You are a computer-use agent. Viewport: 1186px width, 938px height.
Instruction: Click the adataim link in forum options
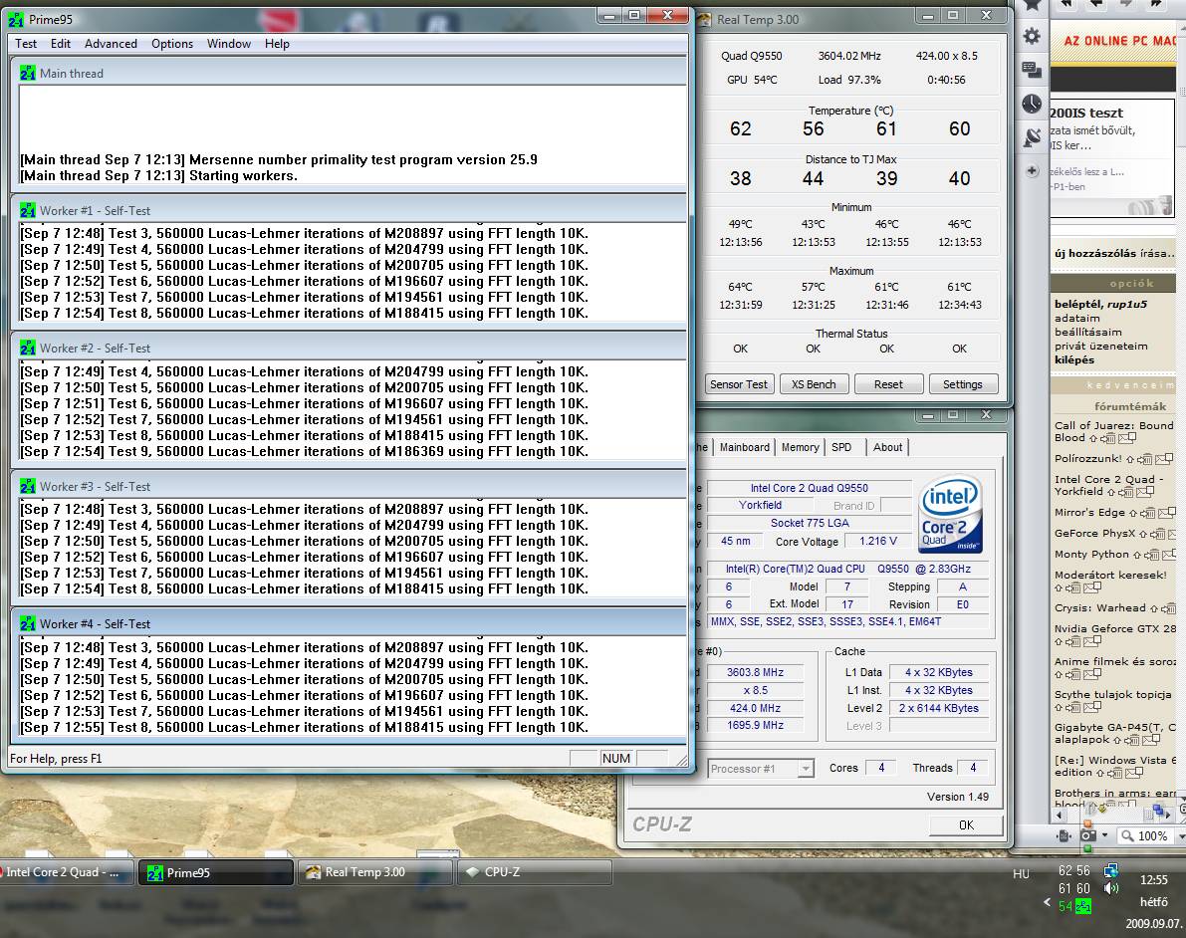(1077, 319)
